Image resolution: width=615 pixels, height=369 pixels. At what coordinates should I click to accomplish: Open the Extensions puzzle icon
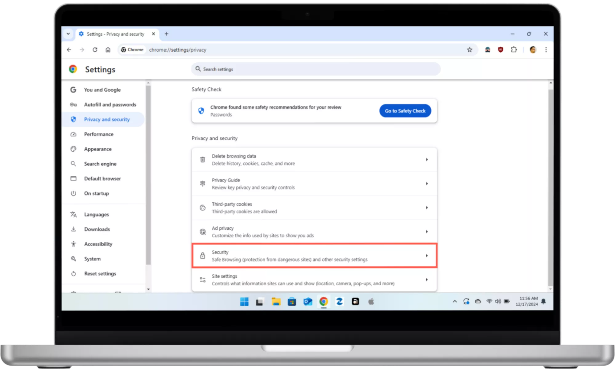tap(514, 50)
